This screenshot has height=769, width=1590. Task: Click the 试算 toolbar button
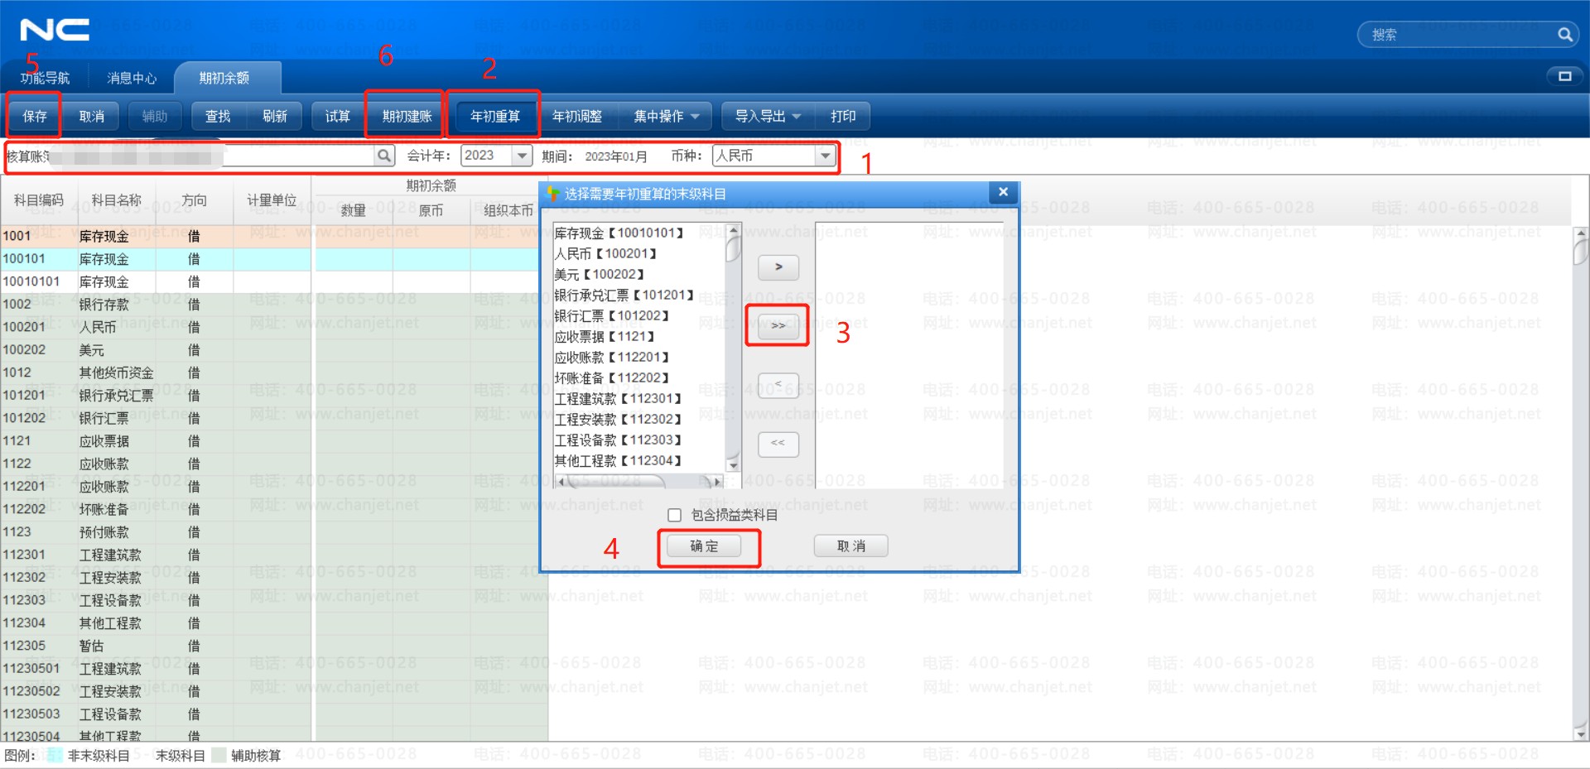338,117
